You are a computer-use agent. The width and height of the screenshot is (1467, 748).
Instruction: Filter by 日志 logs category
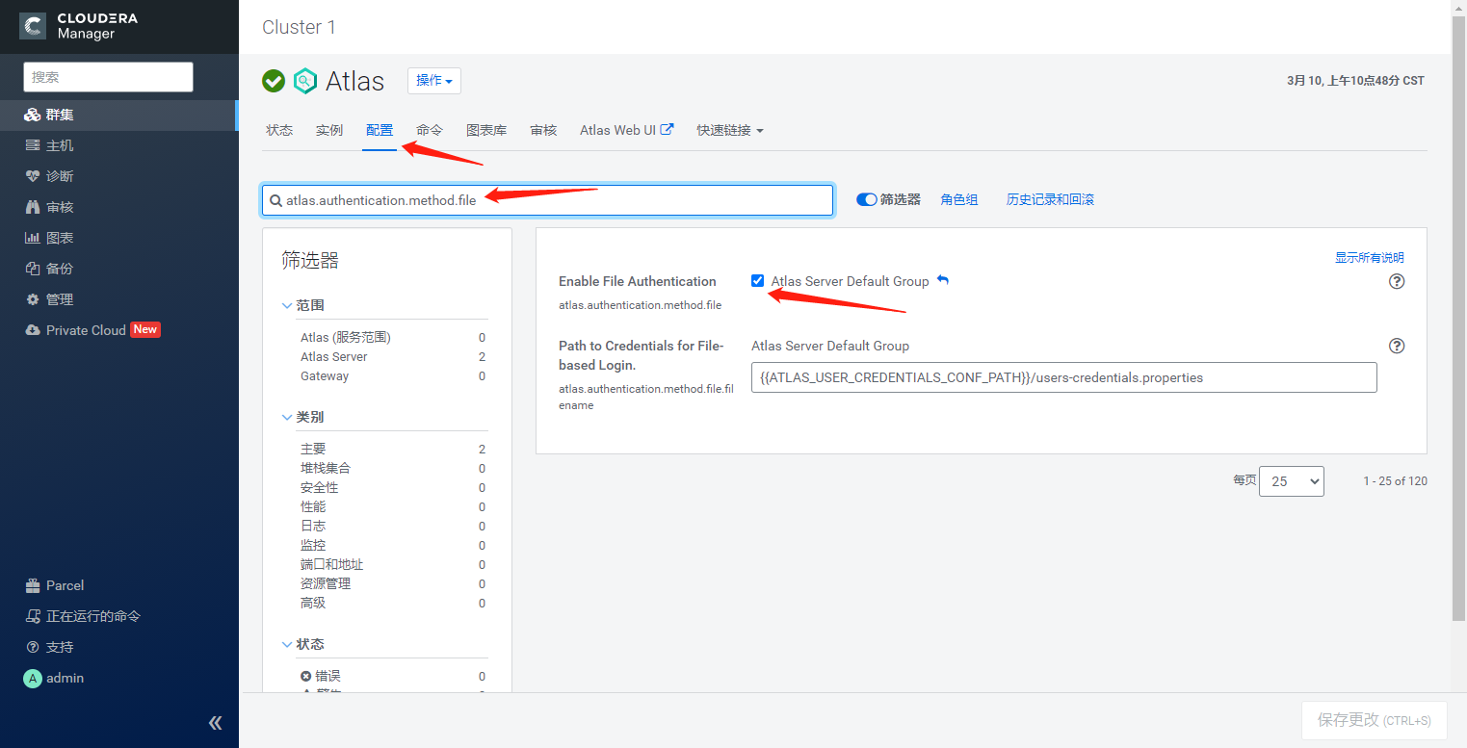point(313,527)
